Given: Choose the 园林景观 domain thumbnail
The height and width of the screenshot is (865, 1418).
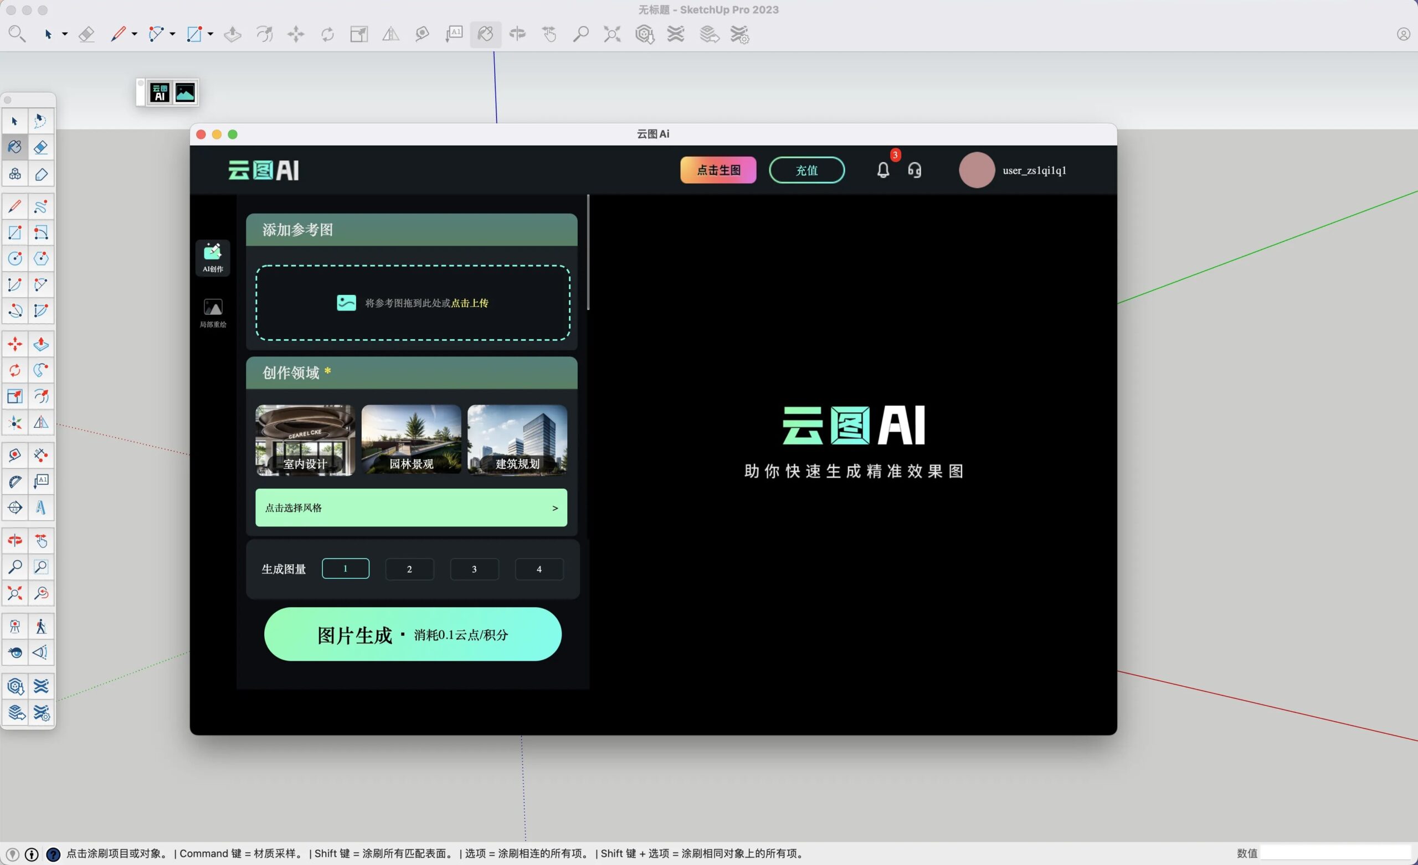Looking at the screenshot, I should click(411, 440).
